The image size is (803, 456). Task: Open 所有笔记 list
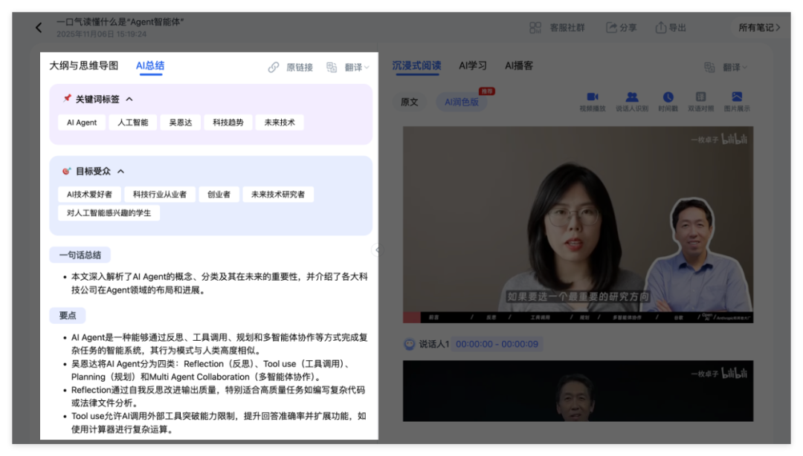[759, 27]
